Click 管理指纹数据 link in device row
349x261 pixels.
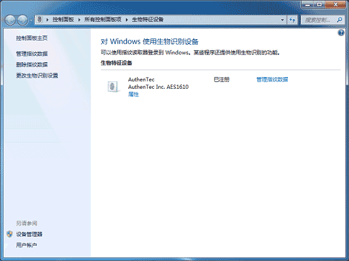[x=272, y=80]
